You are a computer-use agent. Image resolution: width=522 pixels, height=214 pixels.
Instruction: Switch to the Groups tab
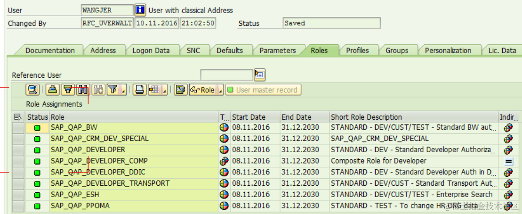point(397,50)
